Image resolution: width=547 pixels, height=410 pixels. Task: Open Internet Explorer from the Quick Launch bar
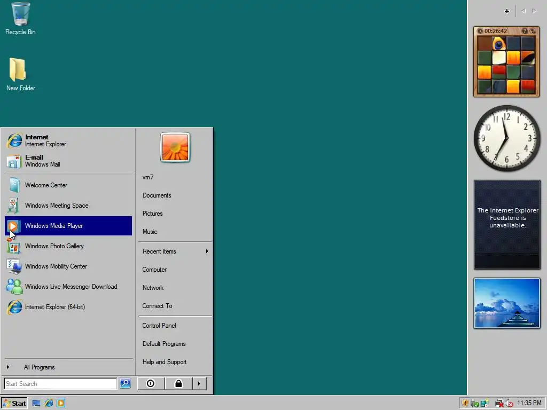coord(49,404)
